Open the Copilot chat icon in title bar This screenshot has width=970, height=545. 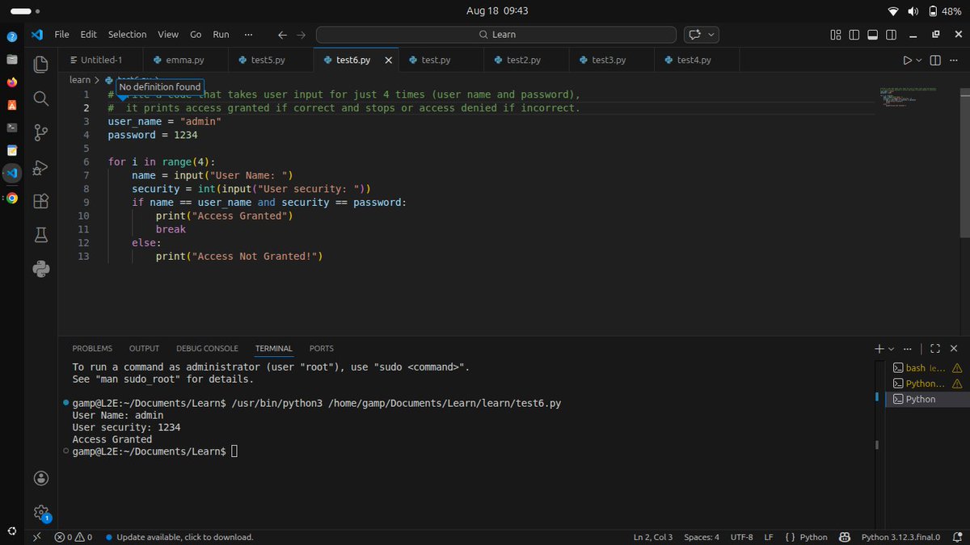click(x=694, y=35)
